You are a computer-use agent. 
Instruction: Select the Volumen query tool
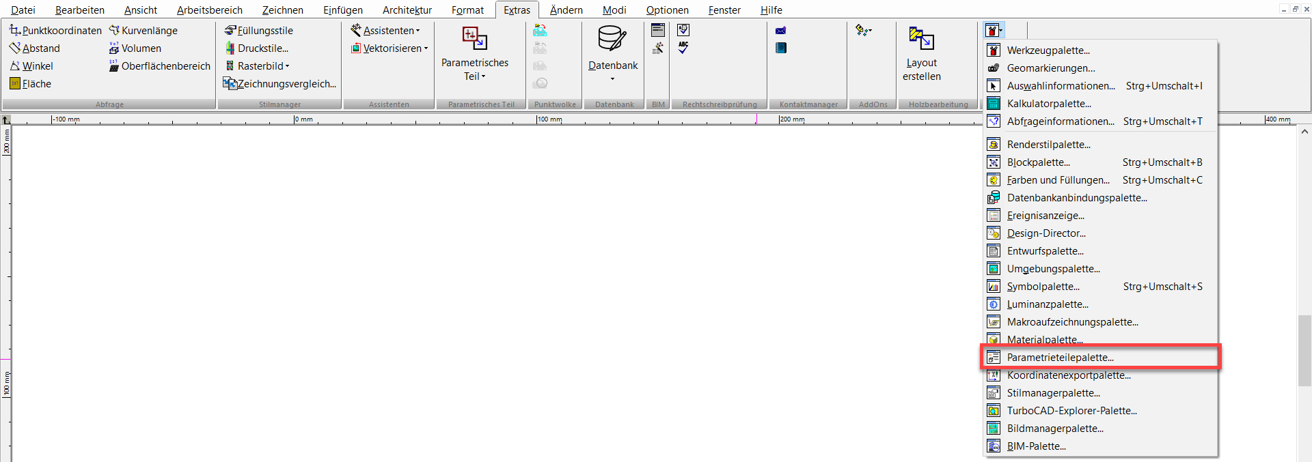point(135,48)
